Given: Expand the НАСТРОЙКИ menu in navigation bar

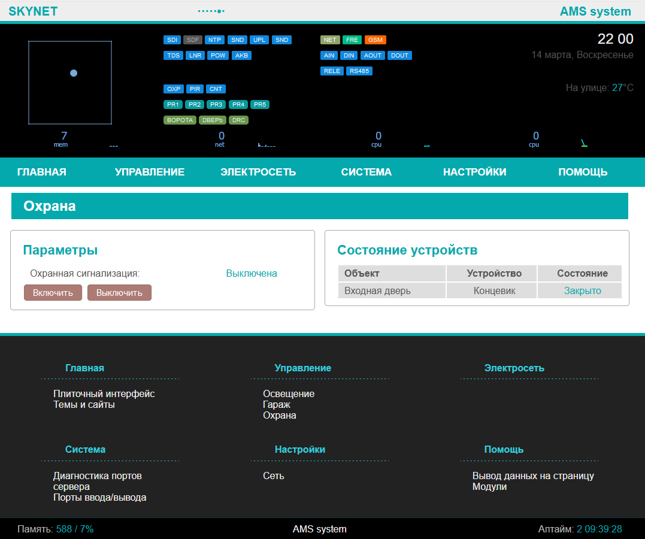Looking at the screenshot, I should point(474,172).
